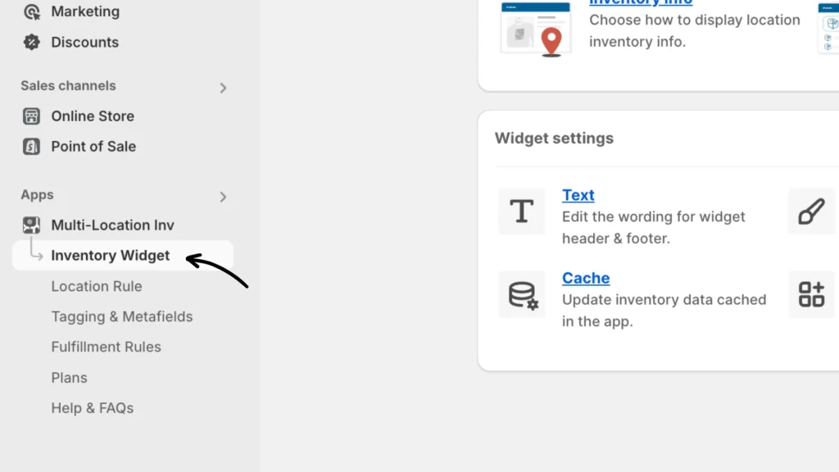Click the location inventory map thumbnail
Screen dimensions: 839x472
536,29
